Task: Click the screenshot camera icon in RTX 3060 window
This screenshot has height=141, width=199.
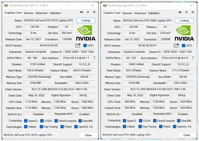Action: tap(180, 12)
